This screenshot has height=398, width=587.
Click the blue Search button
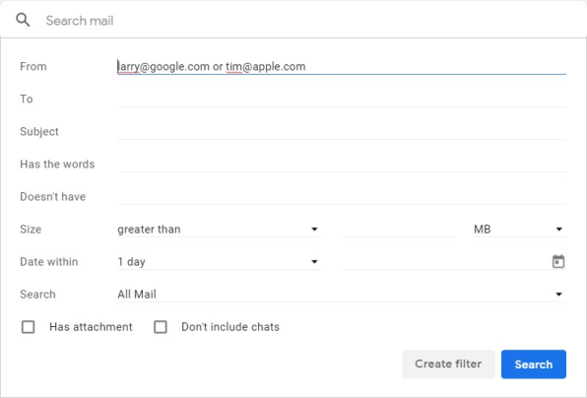(534, 364)
